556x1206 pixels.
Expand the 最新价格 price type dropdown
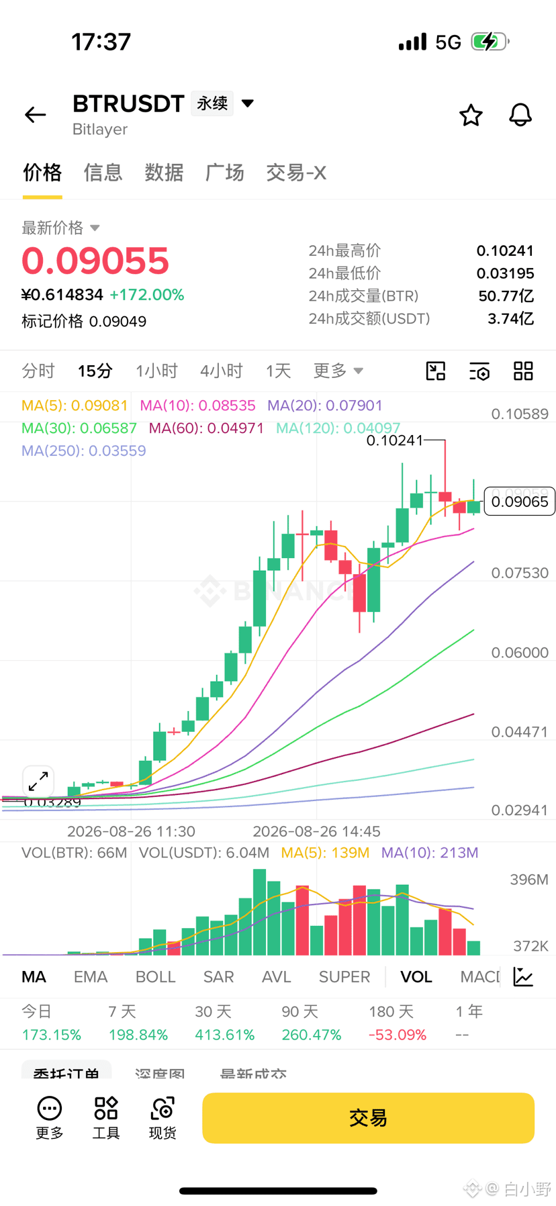(95, 228)
